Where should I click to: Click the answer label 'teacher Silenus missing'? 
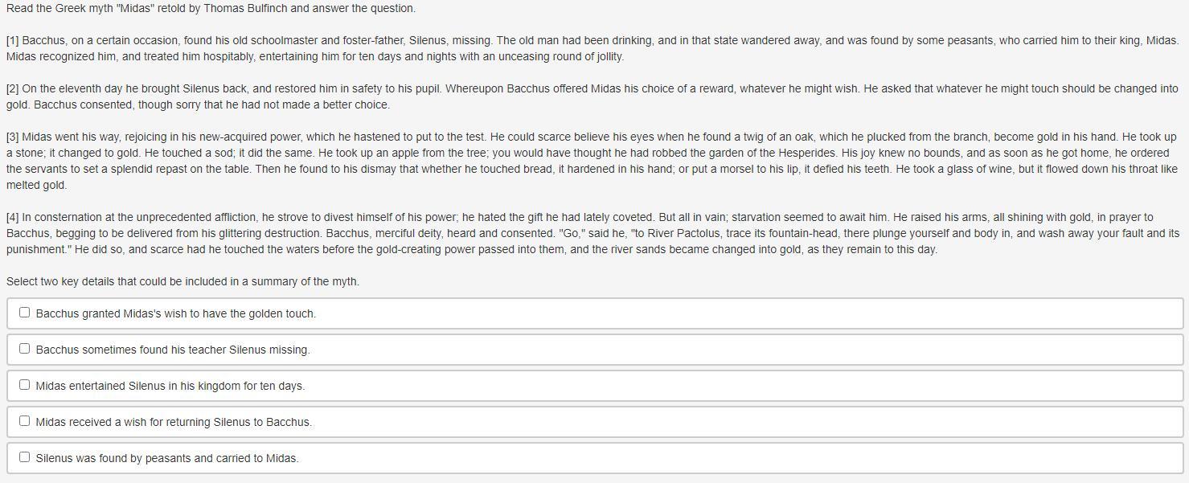point(249,350)
